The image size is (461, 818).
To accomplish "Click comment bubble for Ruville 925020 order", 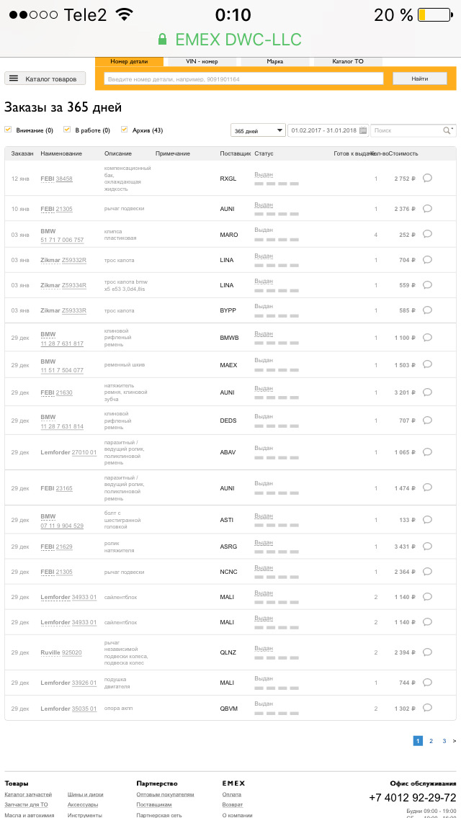I will (427, 652).
